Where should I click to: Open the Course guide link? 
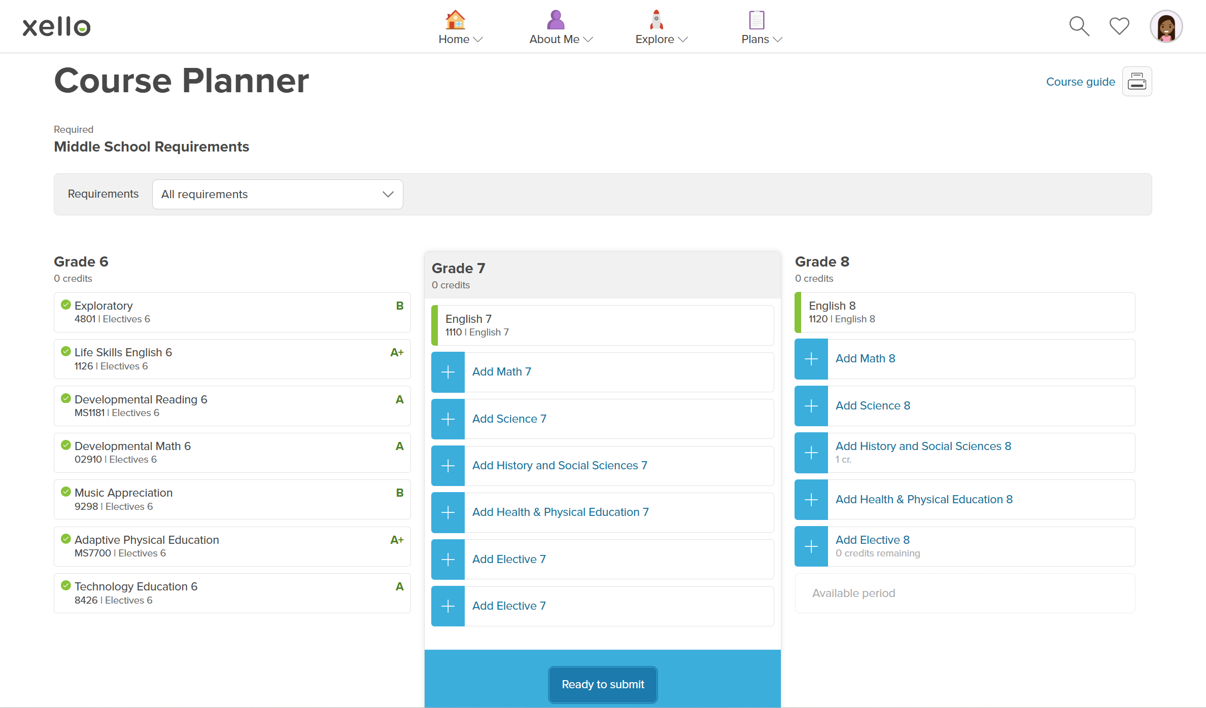(x=1080, y=82)
